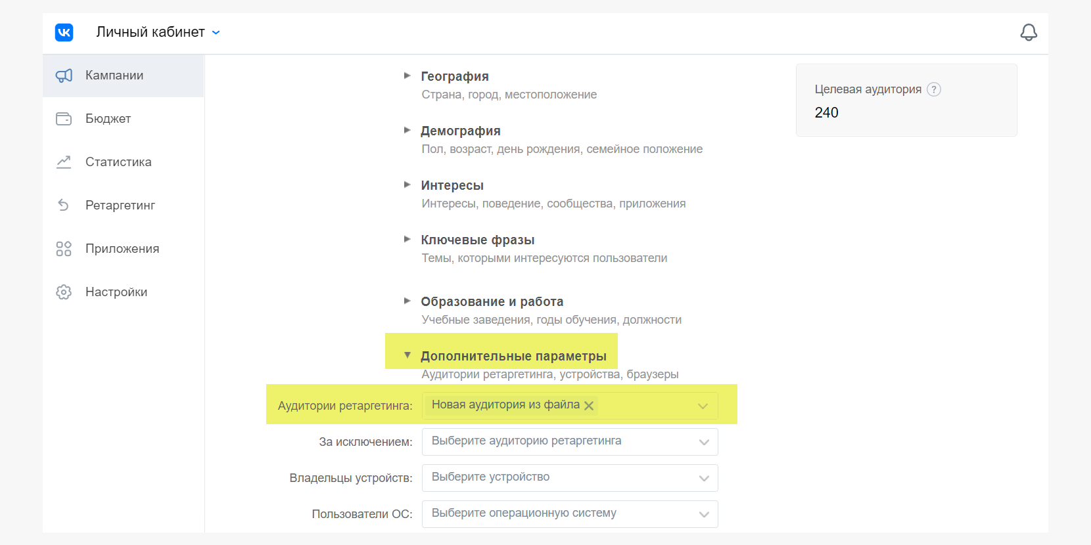Click the Budget wallet icon

click(x=64, y=119)
